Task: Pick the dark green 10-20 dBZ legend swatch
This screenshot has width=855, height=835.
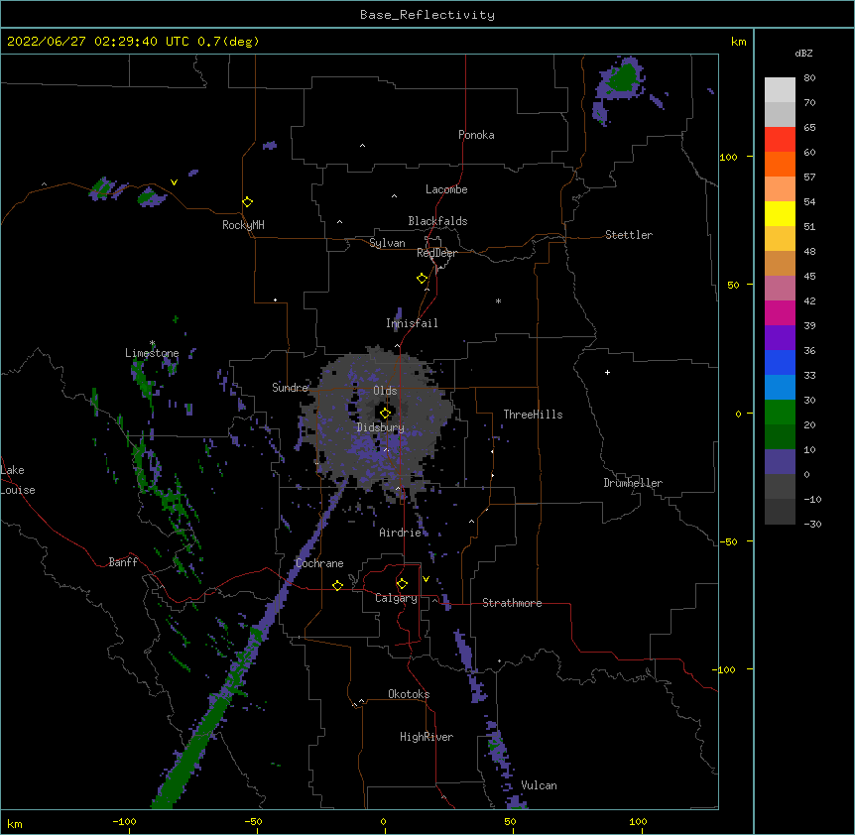Action: (780, 437)
